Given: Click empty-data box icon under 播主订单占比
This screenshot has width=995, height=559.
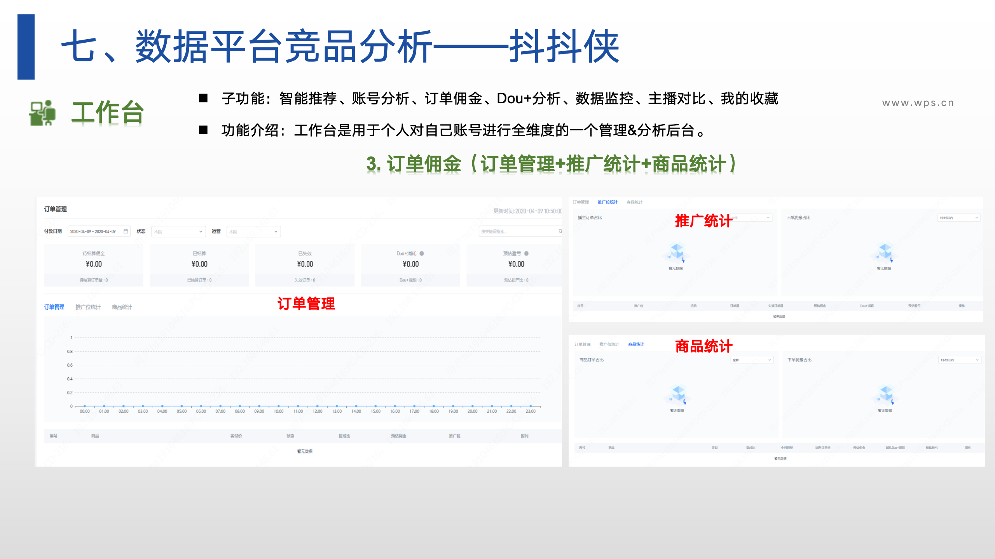Looking at the screenshot, I should (676, 253).
